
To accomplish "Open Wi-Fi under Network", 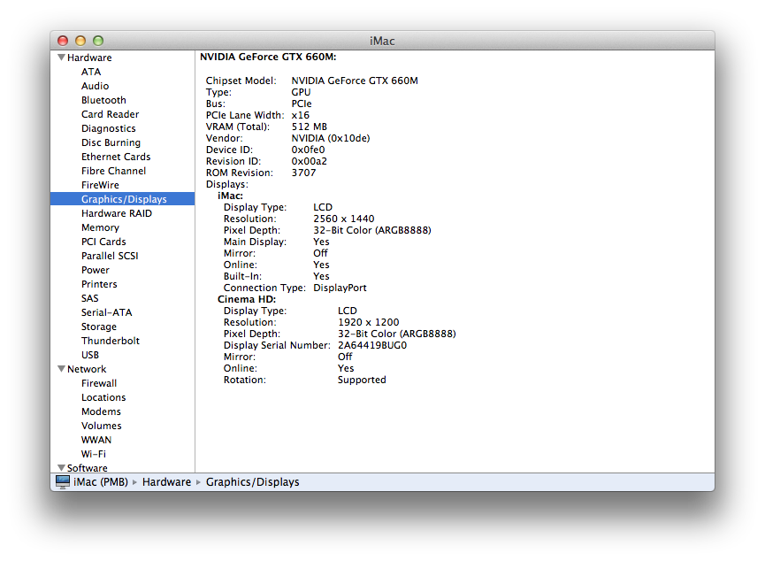I will 93,454.
